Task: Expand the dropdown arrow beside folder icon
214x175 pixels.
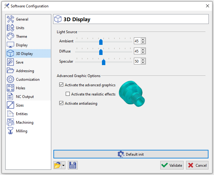Action: click(x=63, y=165)
